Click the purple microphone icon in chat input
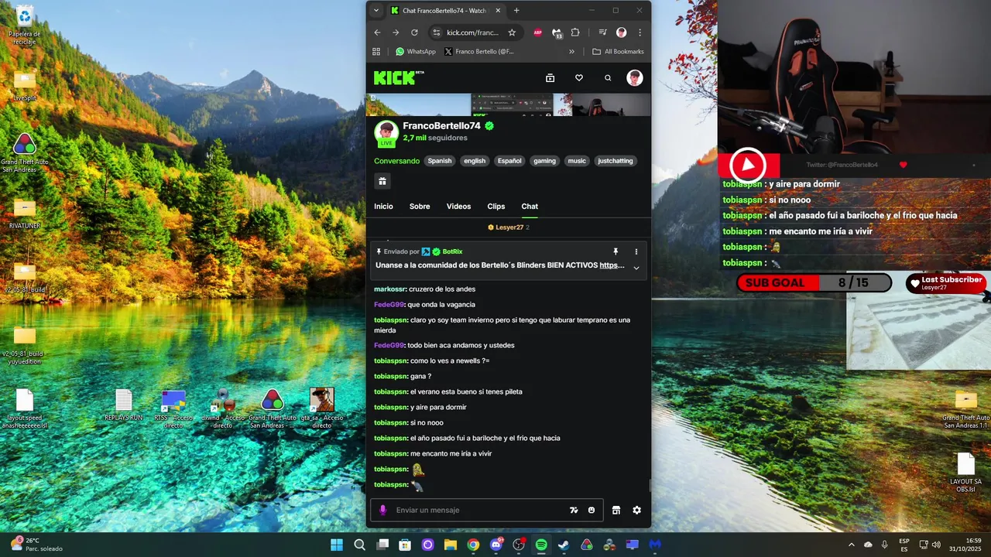991x557 pixels. pos(382,510)
